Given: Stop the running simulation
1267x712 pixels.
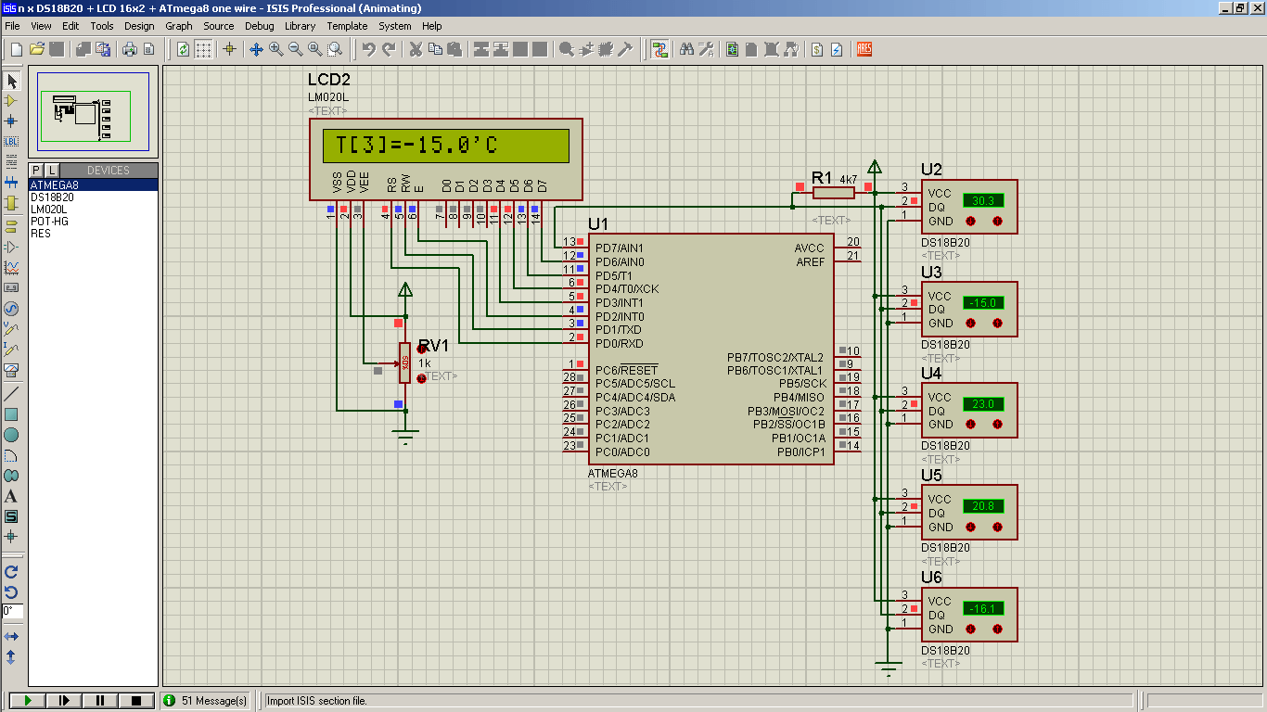Looking at the screenshot, I should (x=135, y=701).
